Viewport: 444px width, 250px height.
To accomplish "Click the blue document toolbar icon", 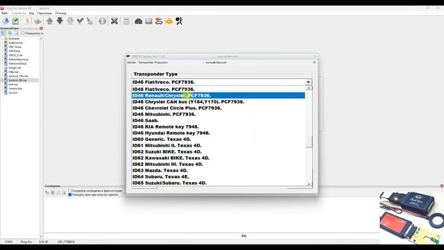I will tap(6, 21).
